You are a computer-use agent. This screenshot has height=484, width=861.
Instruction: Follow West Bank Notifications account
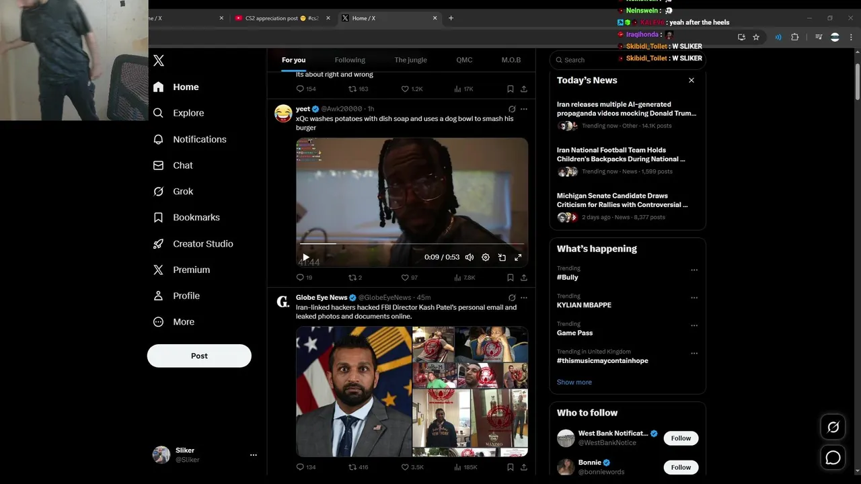pos(681,438)
